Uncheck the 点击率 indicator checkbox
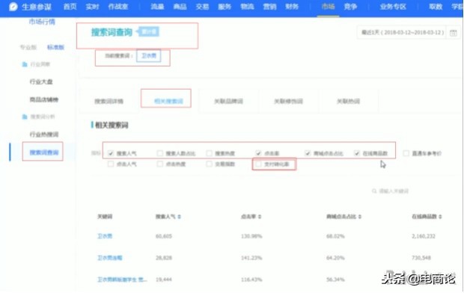Viewport: 464px width, 293px height. click(258, 153)
